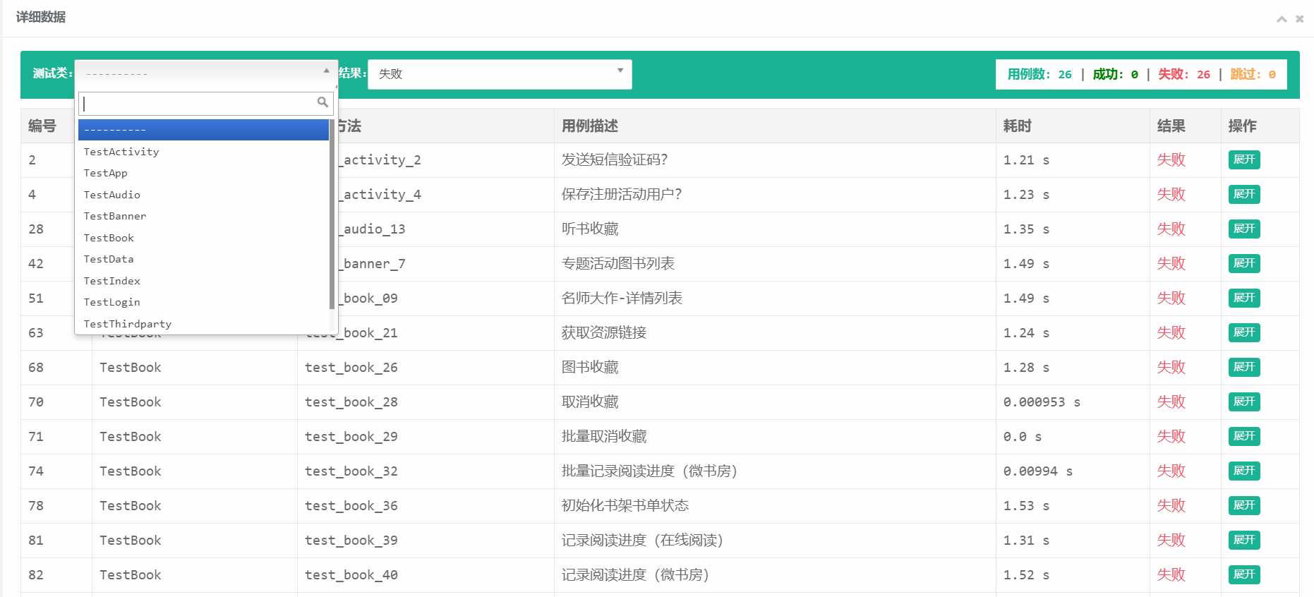Click the 详细数据 panel title
Viewport: 1314px width, 597px height.
(x=41, y=17)
